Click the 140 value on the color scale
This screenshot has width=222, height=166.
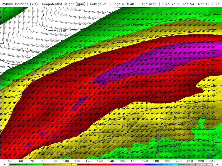[111, 161]
